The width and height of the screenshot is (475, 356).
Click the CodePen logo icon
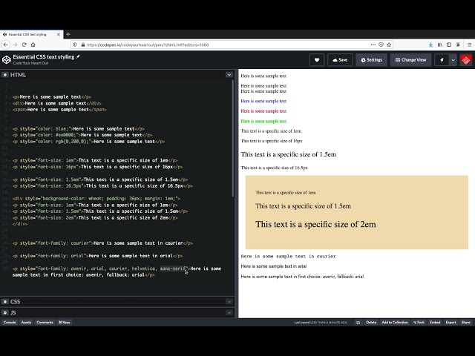(x=7, y=59)
